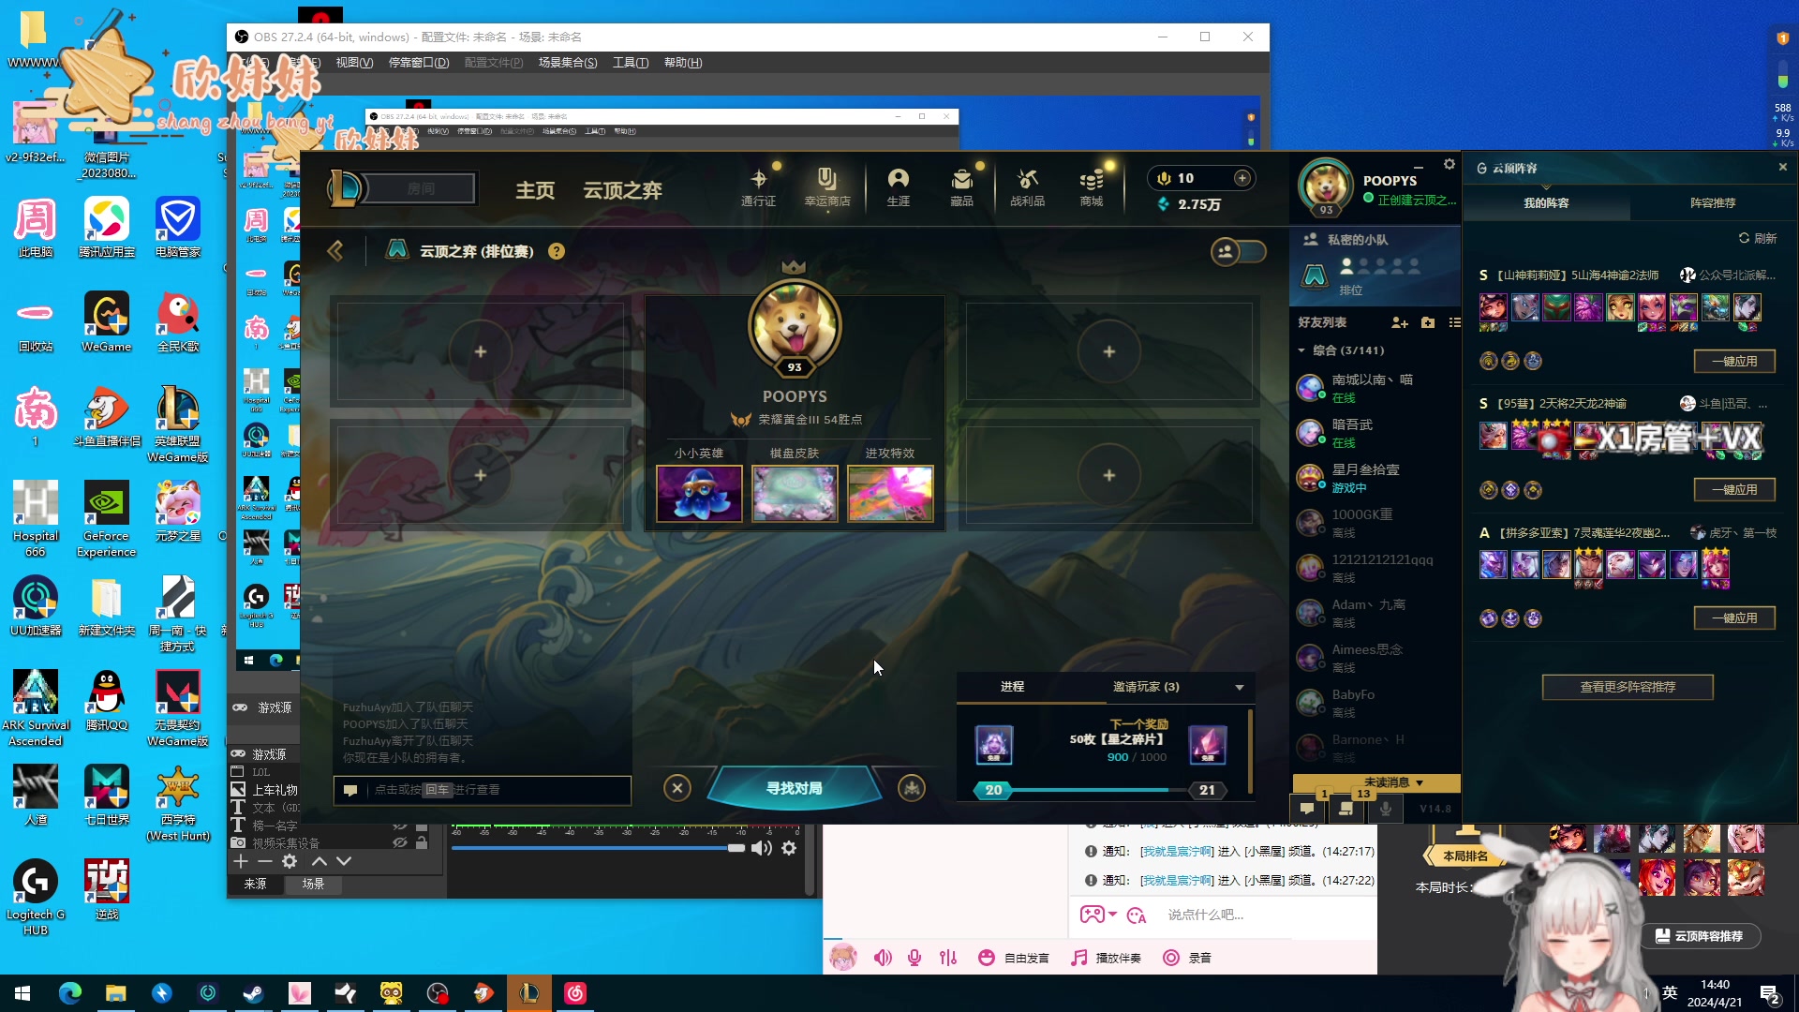Screen dimensions: 1799x1012
Task: Toggle visibility eye of 视频采集设备 source
Action: click(400, 842)
